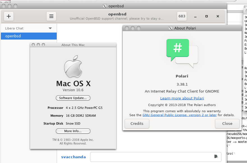Click the close light of About Polari window
The image size is (247, 163).
[x=127, y=28]
